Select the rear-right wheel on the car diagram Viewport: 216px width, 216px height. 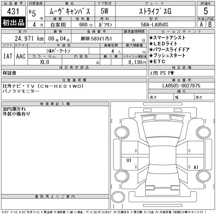tap(203, 176)
